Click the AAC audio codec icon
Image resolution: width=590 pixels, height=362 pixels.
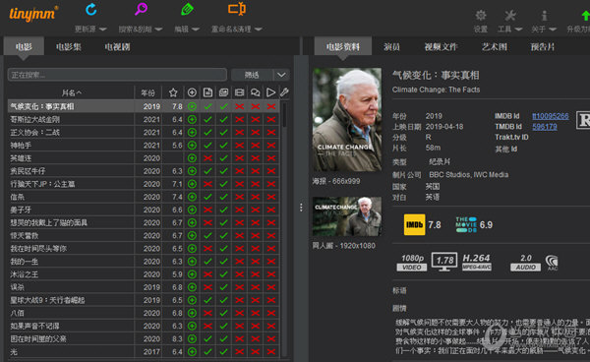(x=552, y=263)
